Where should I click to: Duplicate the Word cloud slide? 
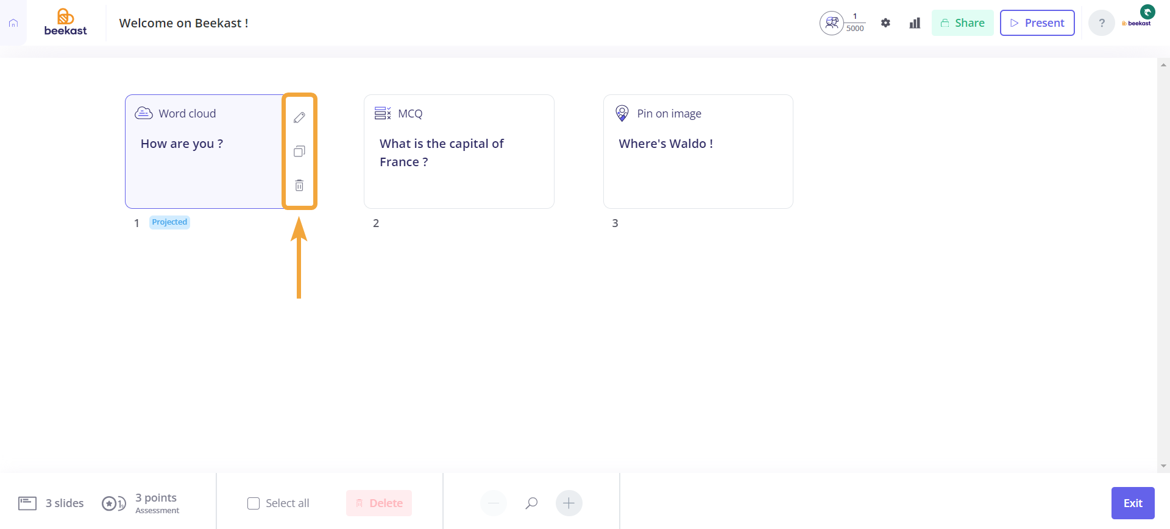299,152
